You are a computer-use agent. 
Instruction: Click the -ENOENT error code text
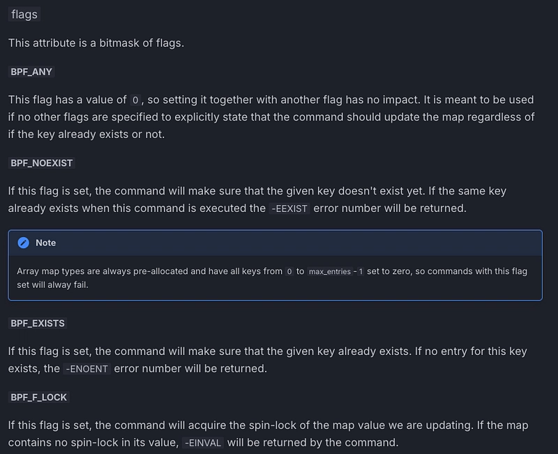86,369
